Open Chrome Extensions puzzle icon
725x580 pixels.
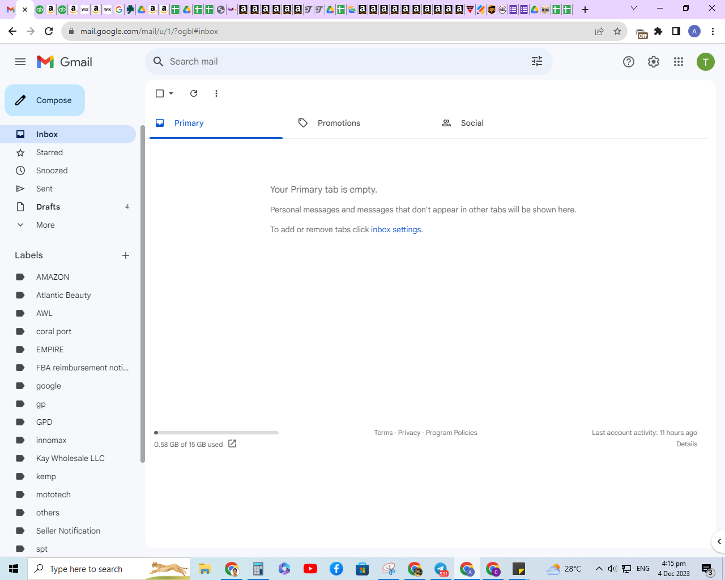click(x=658, y=31)
